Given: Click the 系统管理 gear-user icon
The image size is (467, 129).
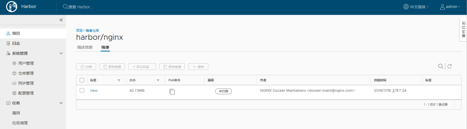Looking at the screenshot, I should [x=8, y=53].
